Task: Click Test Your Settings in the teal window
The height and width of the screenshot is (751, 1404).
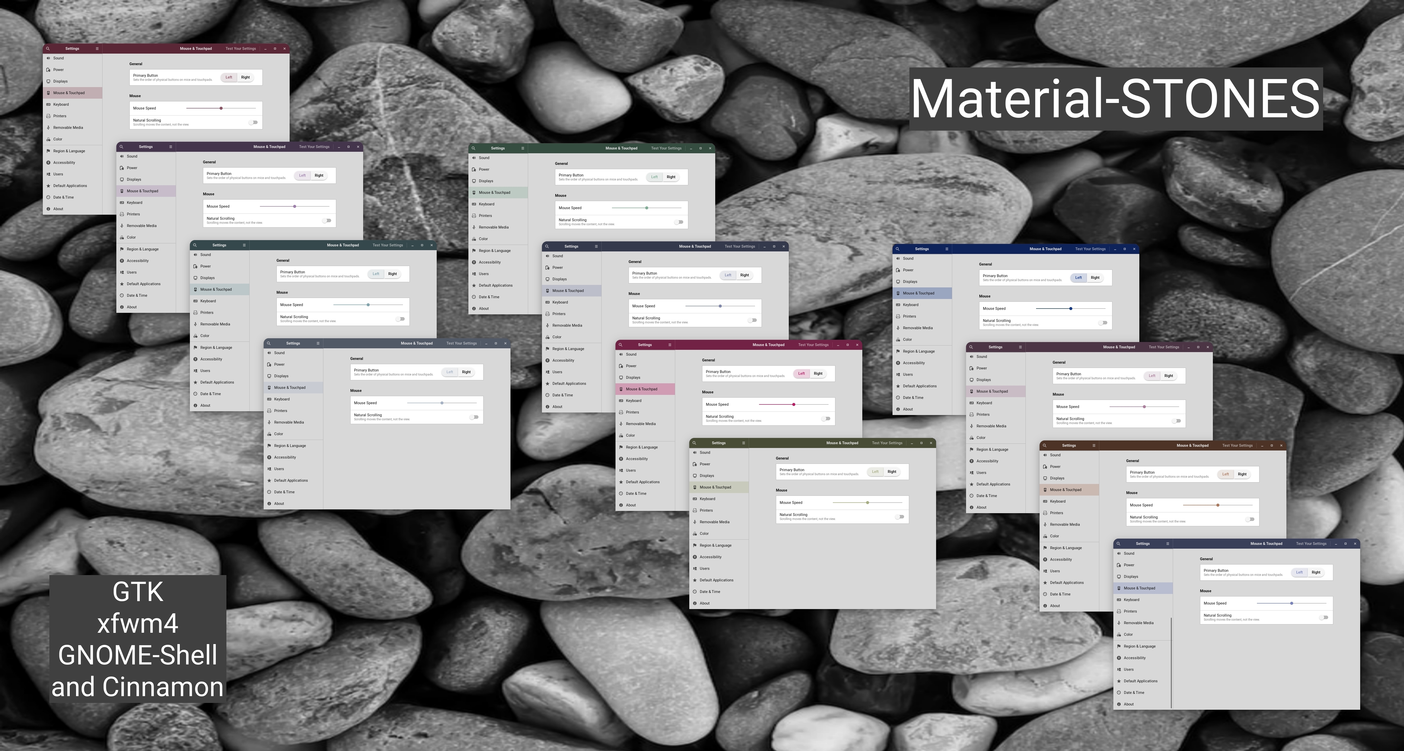Action: click(388, 245)
